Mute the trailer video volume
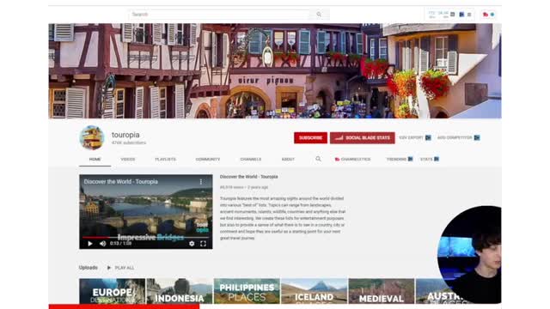The width and height of the screenshot is (550, 309). [x=103, y=244]
